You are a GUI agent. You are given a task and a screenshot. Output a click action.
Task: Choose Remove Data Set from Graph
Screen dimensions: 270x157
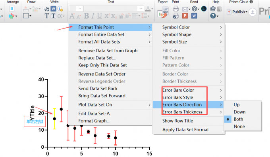click(x=108, y=51)
